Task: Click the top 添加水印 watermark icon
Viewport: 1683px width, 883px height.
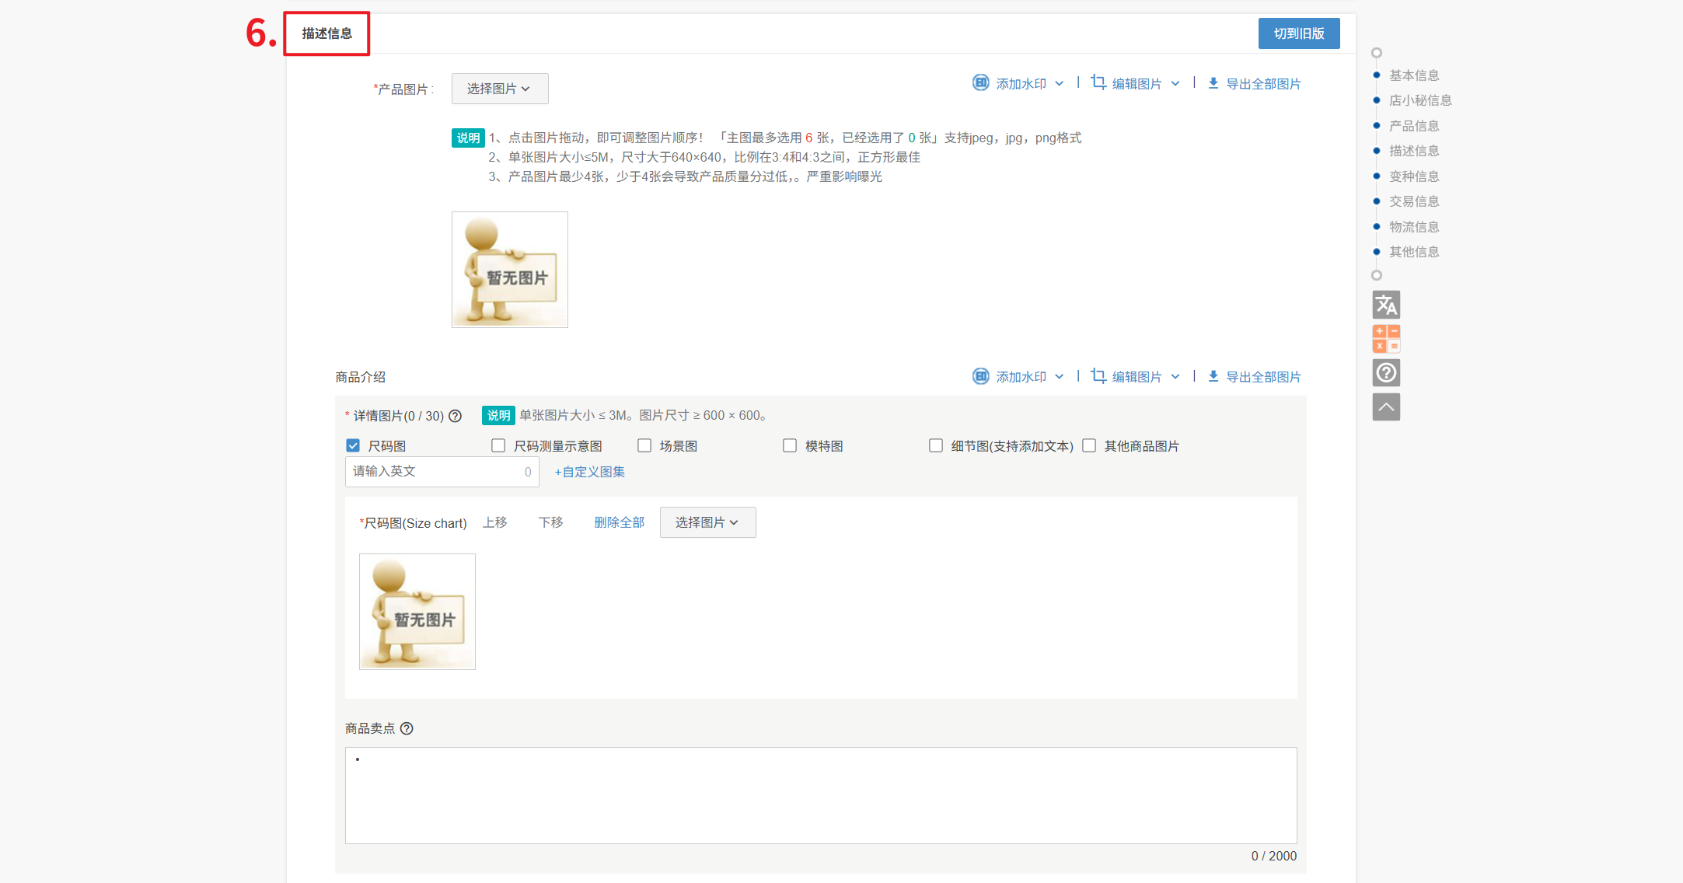Action: point(980,83)
